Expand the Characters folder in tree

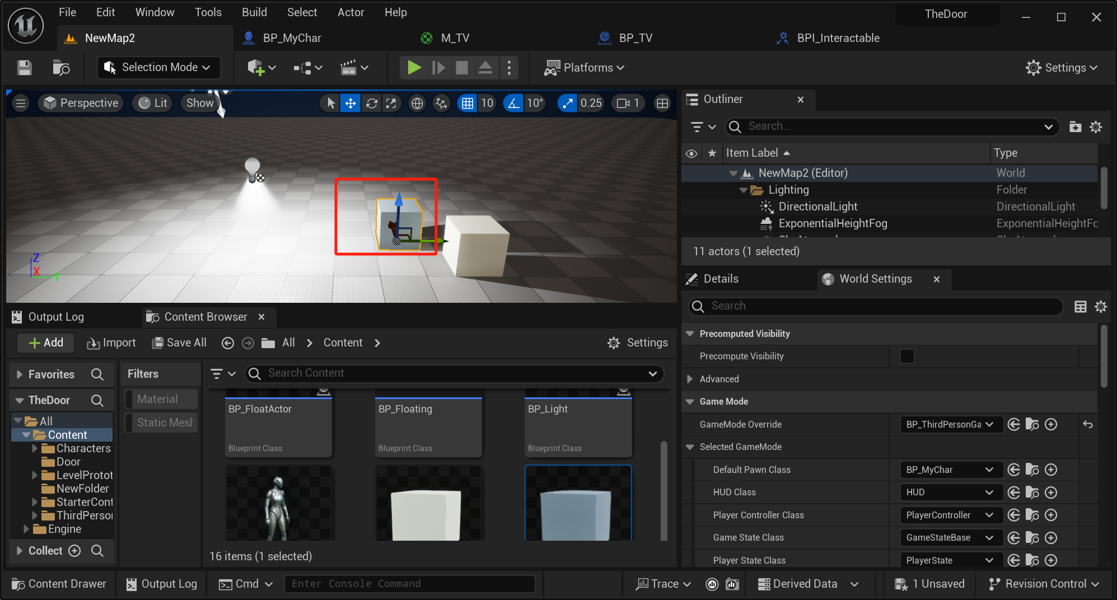point(35,448)
